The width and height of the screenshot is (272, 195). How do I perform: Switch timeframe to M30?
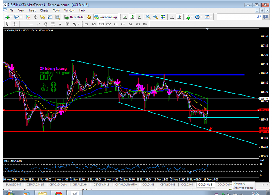click(x=108, y=24)
